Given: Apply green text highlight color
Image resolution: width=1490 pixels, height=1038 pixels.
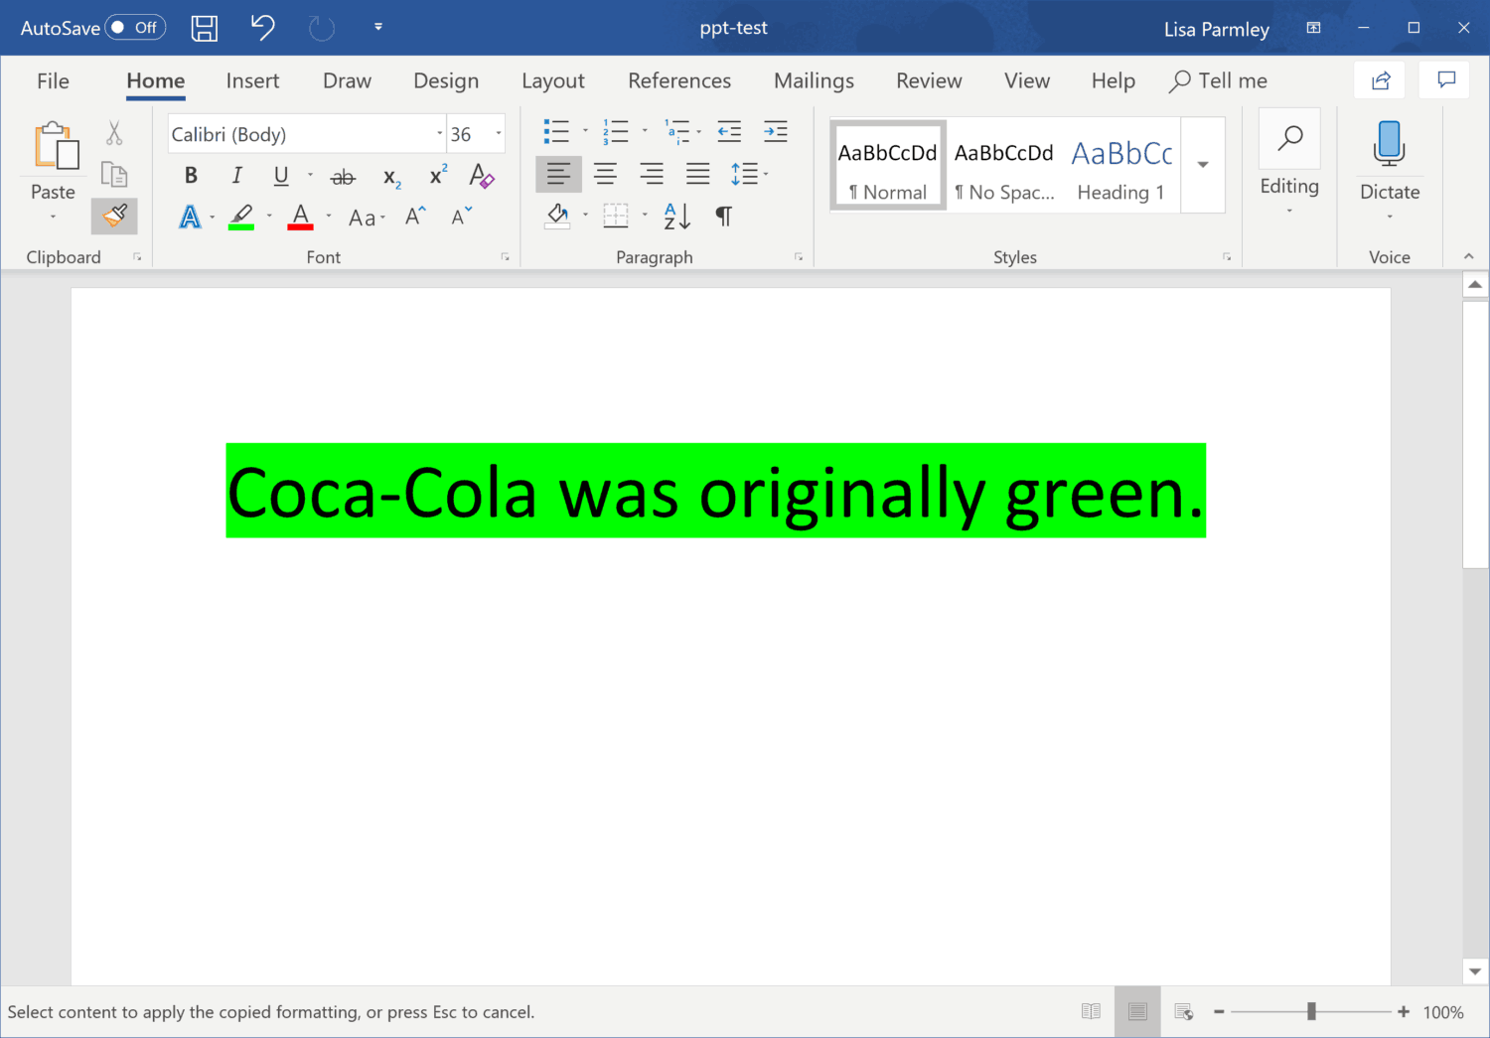Looking at the screenshot, I should click(241, 217).
